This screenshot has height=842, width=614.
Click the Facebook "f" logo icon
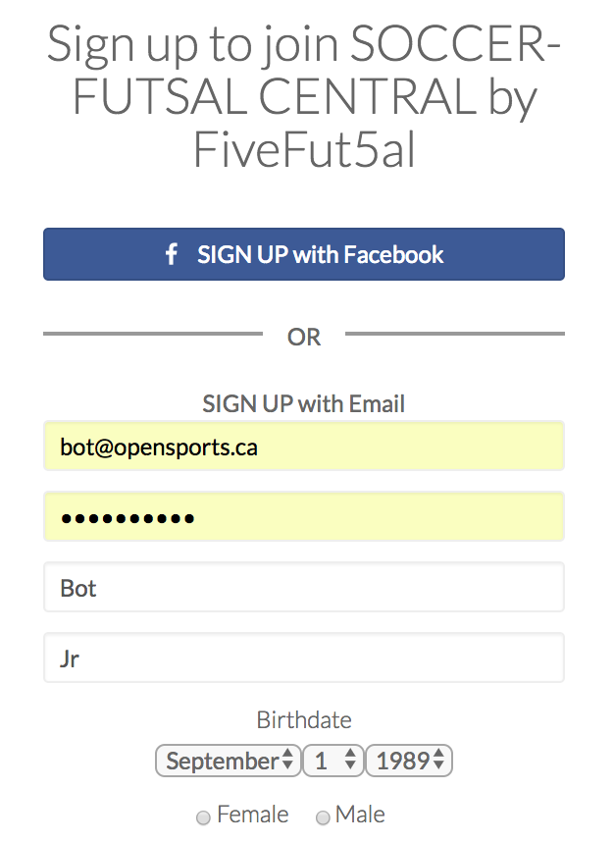pyautogui.click(x=172, y=255)
